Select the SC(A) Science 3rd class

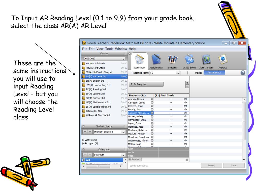click(x=105, y=98)
